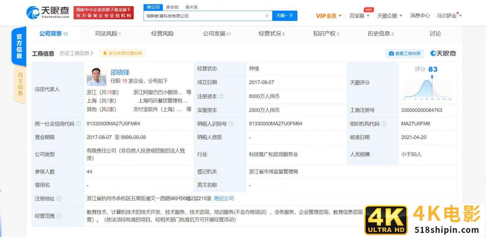The height and width of the screenshot is (237, 486).
Task: Click 组织机构代码 value MA27U0FM6
Action: tap(415, 124)
